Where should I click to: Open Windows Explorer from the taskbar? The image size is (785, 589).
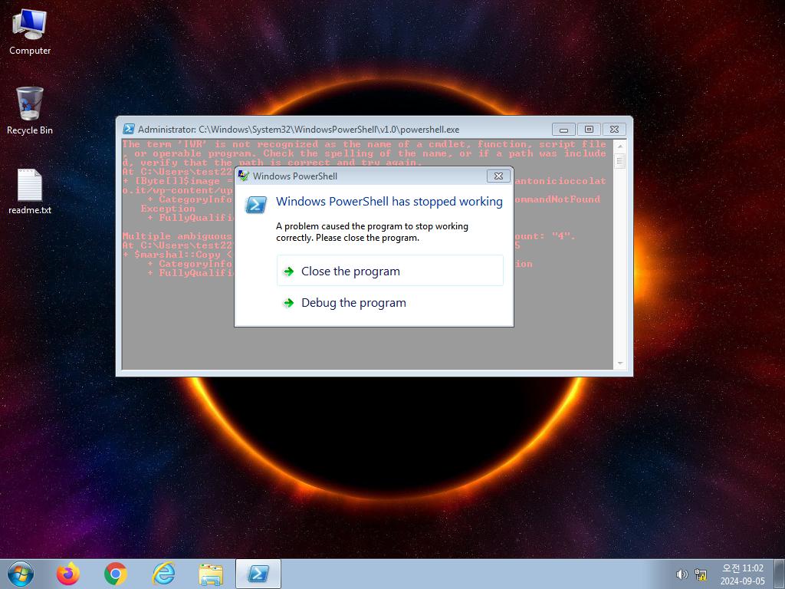211,574
